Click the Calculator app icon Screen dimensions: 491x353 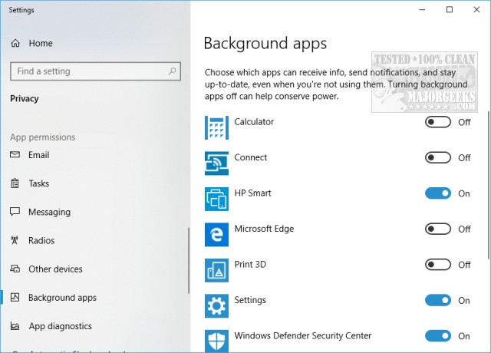pyautogui.click(x=217, y=127)
